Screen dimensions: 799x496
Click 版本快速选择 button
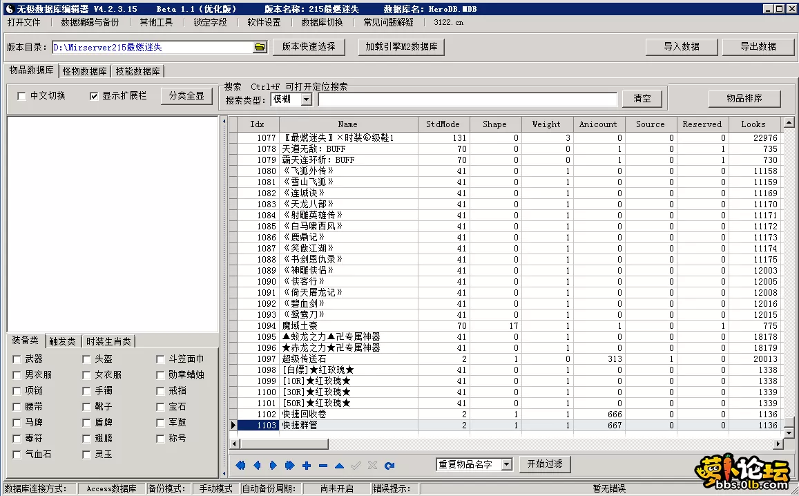coord(309,47)
